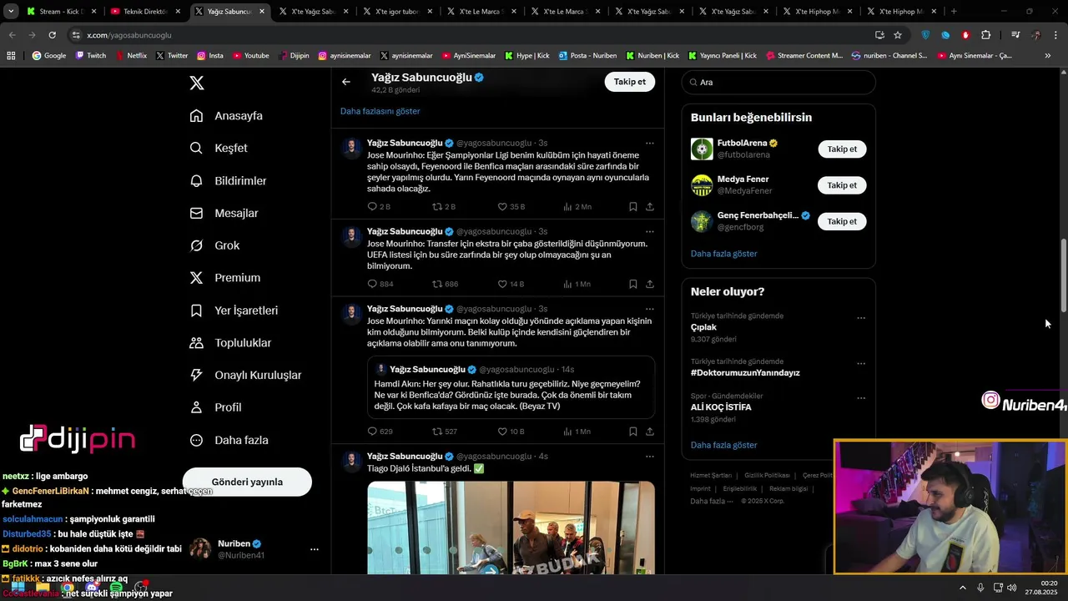The image size is (1068, 601).
Task: Open more options on Yarınki maçın post
Action: pos(650,309)
